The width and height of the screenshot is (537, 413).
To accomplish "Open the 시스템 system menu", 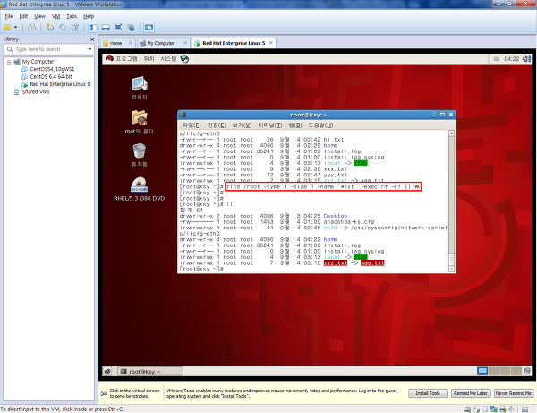I will pyautogui.click(x=168, y=59).
